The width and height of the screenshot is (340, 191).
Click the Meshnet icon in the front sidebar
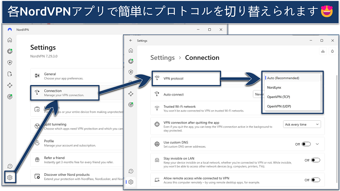[x=131, y=93]
